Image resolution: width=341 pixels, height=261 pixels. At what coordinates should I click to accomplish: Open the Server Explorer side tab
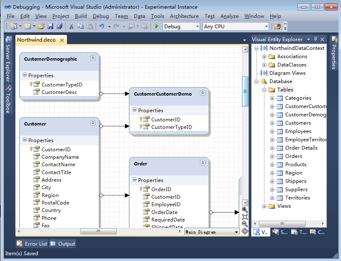[x=8, y=59]
